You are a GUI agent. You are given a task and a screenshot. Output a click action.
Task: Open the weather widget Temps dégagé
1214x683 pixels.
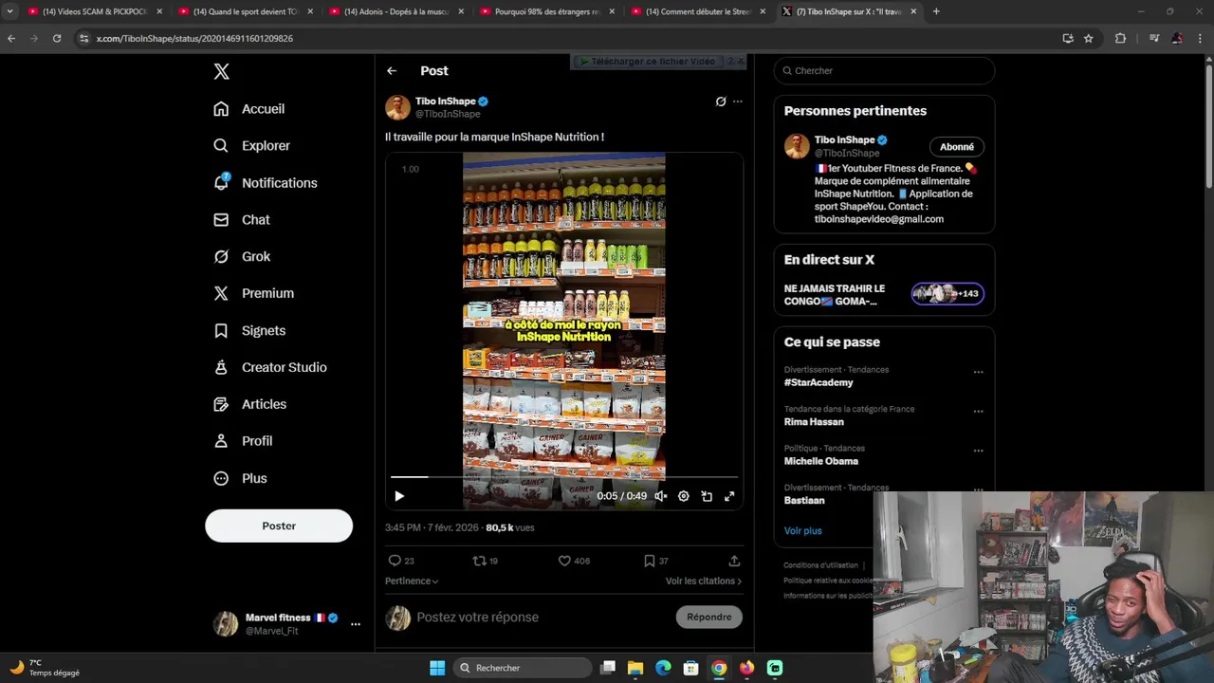point(46,668)
